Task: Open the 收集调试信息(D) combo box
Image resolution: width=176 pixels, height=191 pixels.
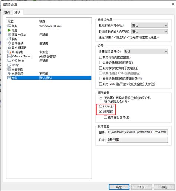Action: pyautogui.click(x=146, y=51)
